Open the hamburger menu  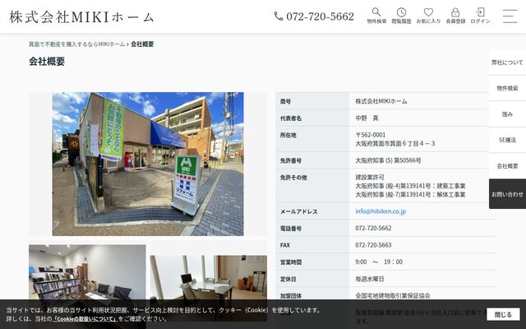pyautogui.click(x=510, y=16)
